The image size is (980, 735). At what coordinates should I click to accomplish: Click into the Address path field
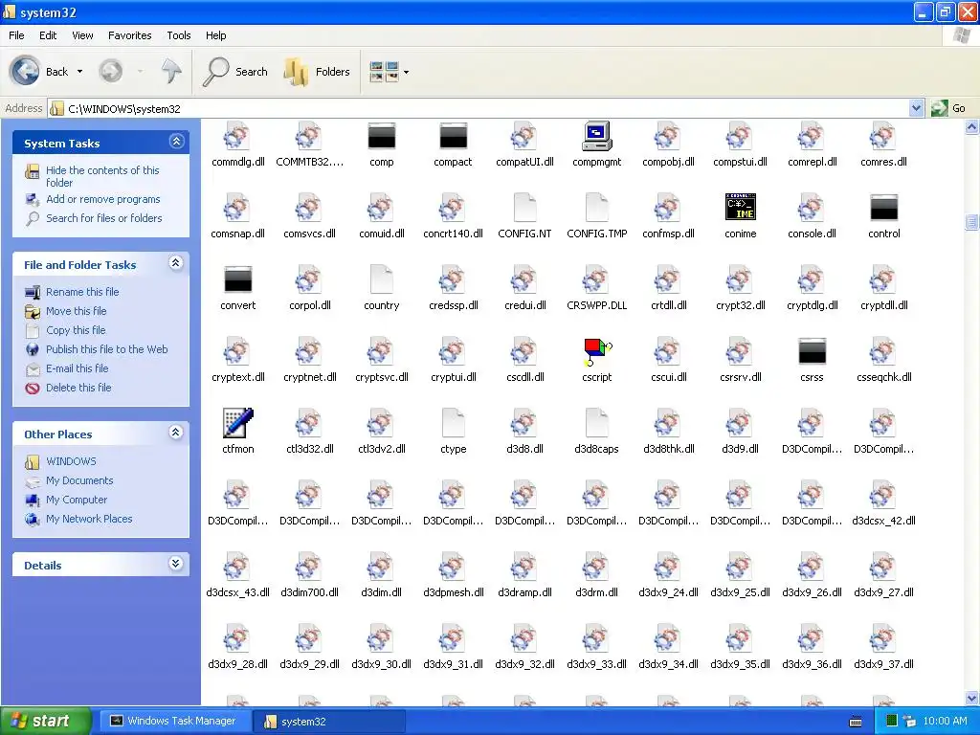point(479,109)
